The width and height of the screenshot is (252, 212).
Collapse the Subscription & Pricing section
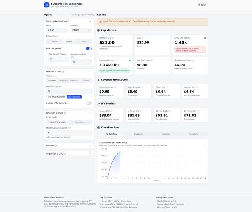pos(91,22)
